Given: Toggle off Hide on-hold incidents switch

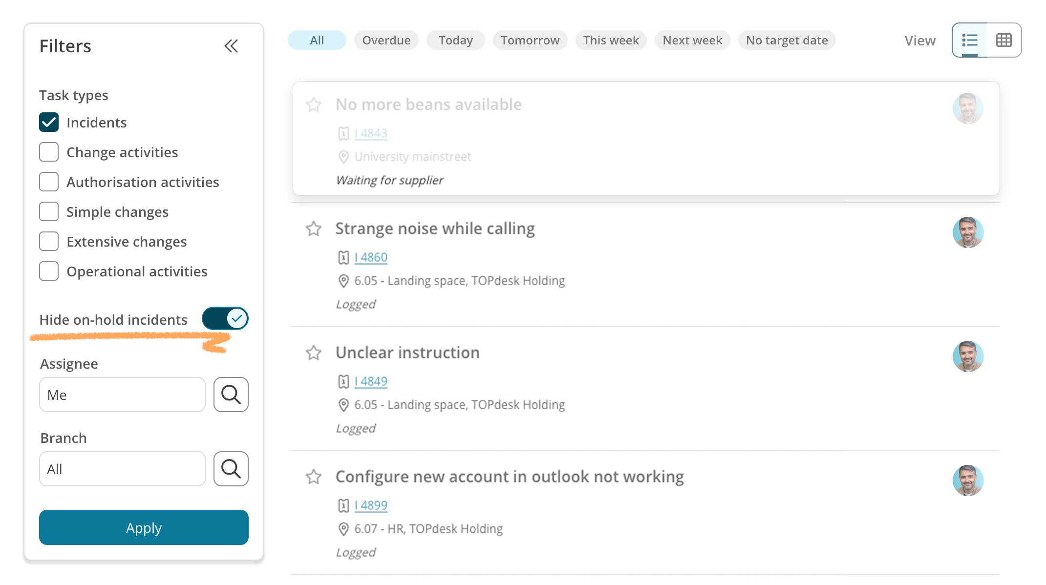Looking at the screenshot, I should [225, 319].
